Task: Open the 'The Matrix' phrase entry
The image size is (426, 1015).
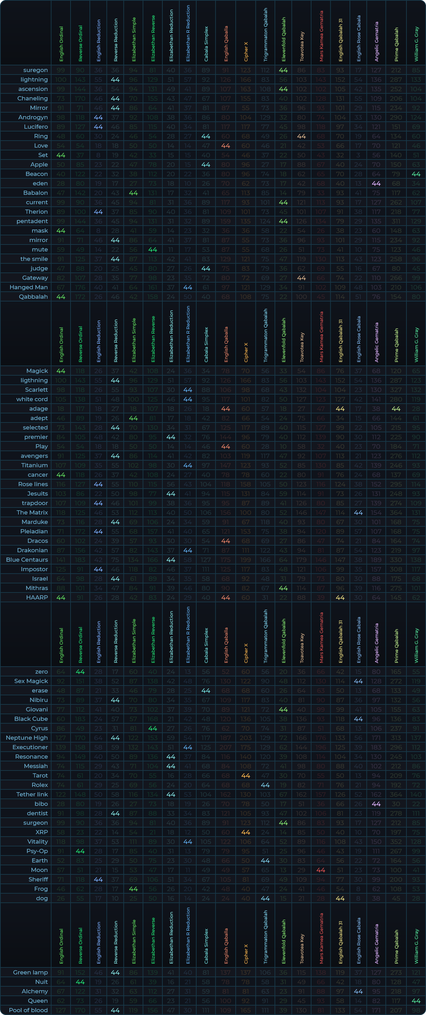Action: click(x=32, y=512)
